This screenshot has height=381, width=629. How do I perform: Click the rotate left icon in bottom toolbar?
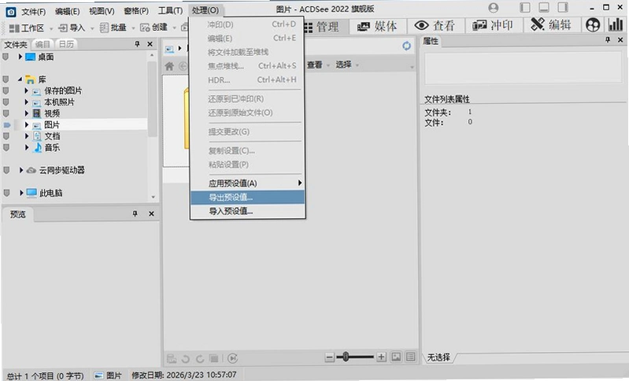click(185, 358)
